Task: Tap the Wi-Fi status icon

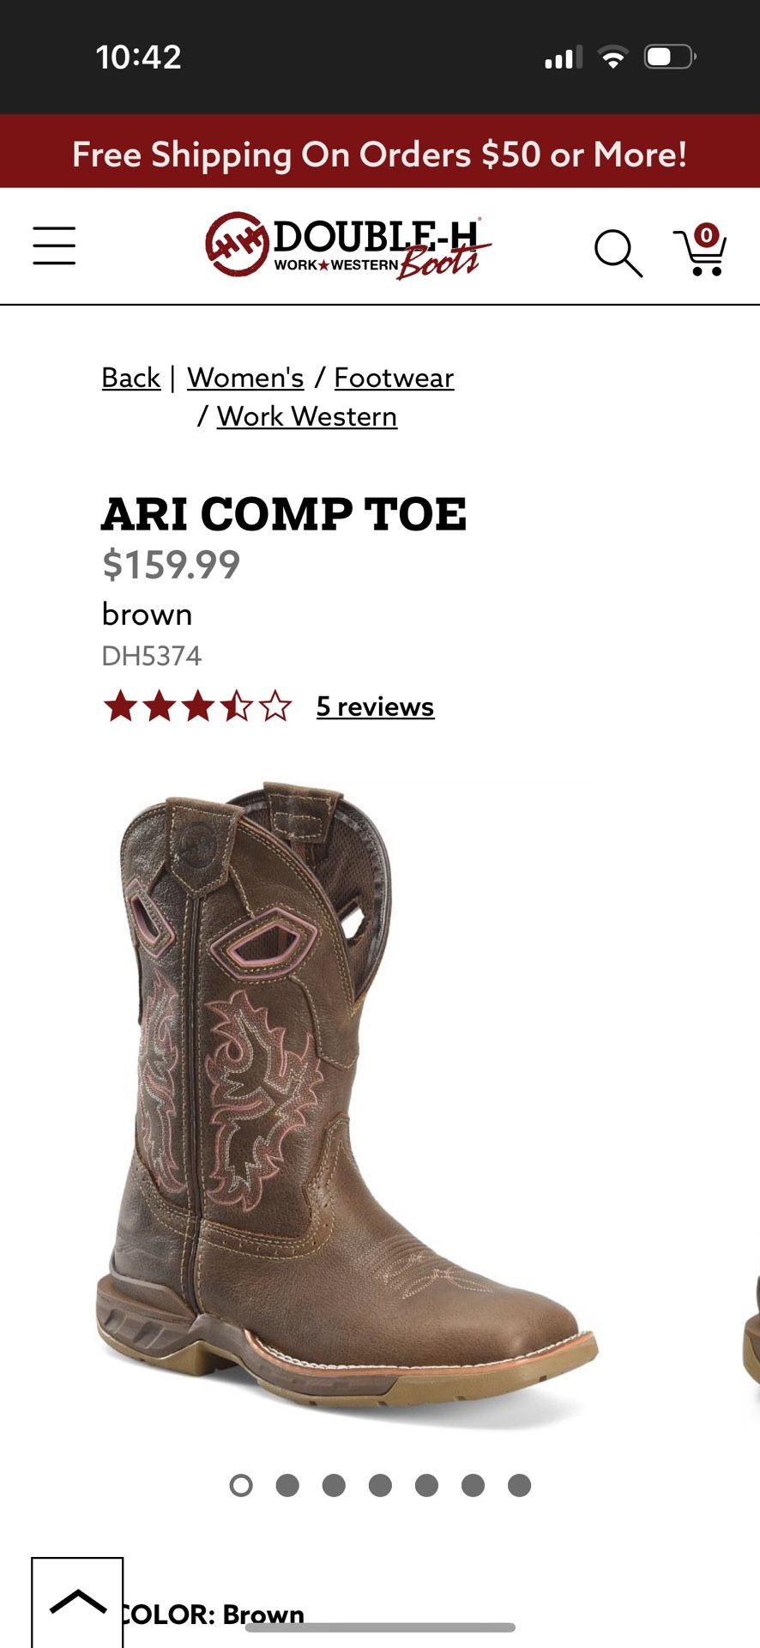Action: pos(612,58)
